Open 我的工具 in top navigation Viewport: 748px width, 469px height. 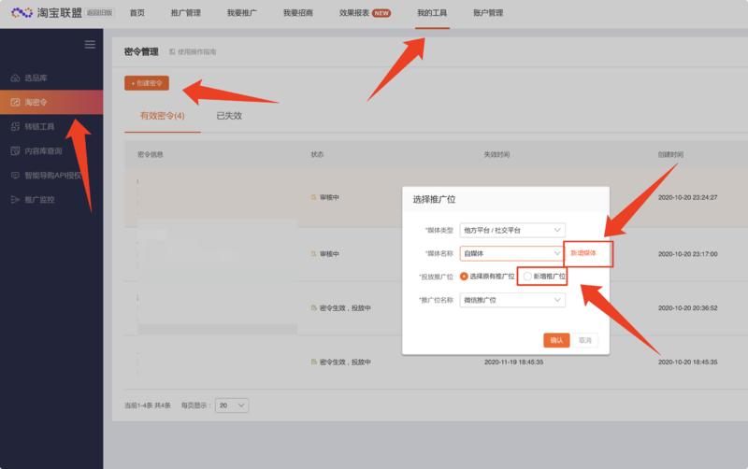point(432,13)
